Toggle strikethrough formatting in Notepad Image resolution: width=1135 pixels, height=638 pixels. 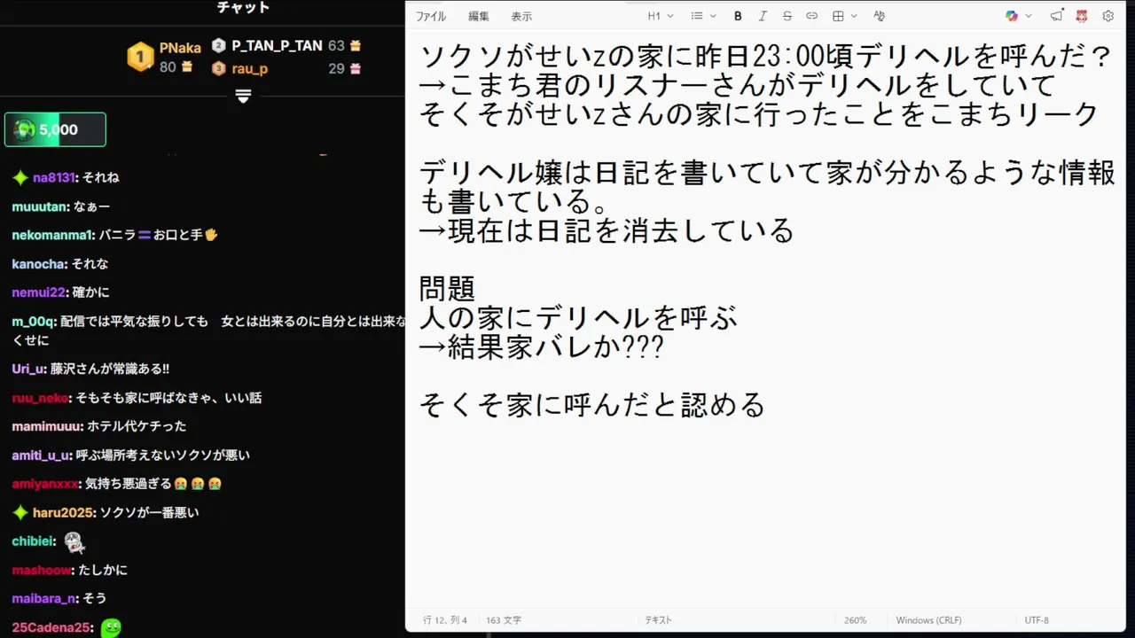(x=787, y=16)
